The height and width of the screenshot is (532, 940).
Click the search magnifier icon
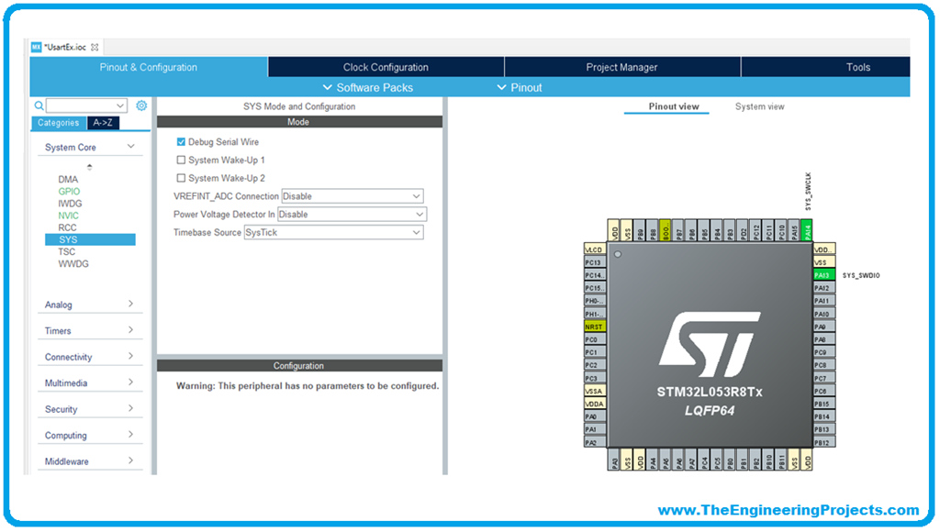(38, 105)
